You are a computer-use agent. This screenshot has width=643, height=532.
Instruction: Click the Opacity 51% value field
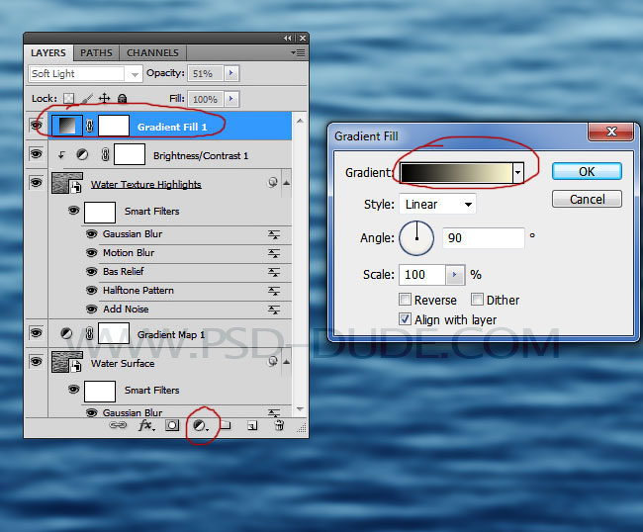pos(206,73)
